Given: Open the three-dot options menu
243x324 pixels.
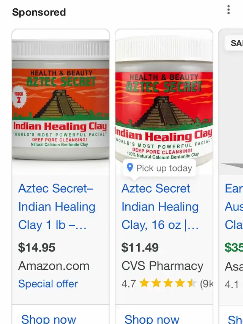Looking at the screenshot, I should (228, 10).
